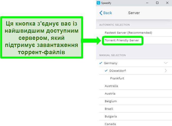Viewport: 172px width, 126px height.
Task: Collapse the Germany server list chevron
Action: tap(166, 63)
